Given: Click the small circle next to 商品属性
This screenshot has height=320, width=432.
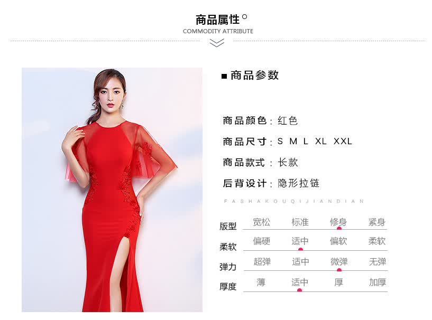Looking at the screenshot, I should click(x=244, y=17).
